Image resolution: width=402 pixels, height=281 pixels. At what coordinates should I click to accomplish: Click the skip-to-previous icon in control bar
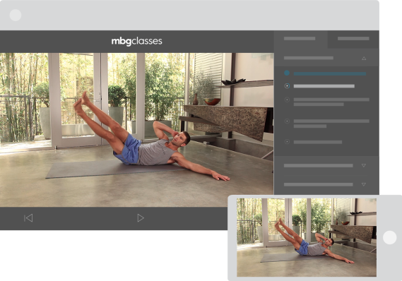[28, 218]
